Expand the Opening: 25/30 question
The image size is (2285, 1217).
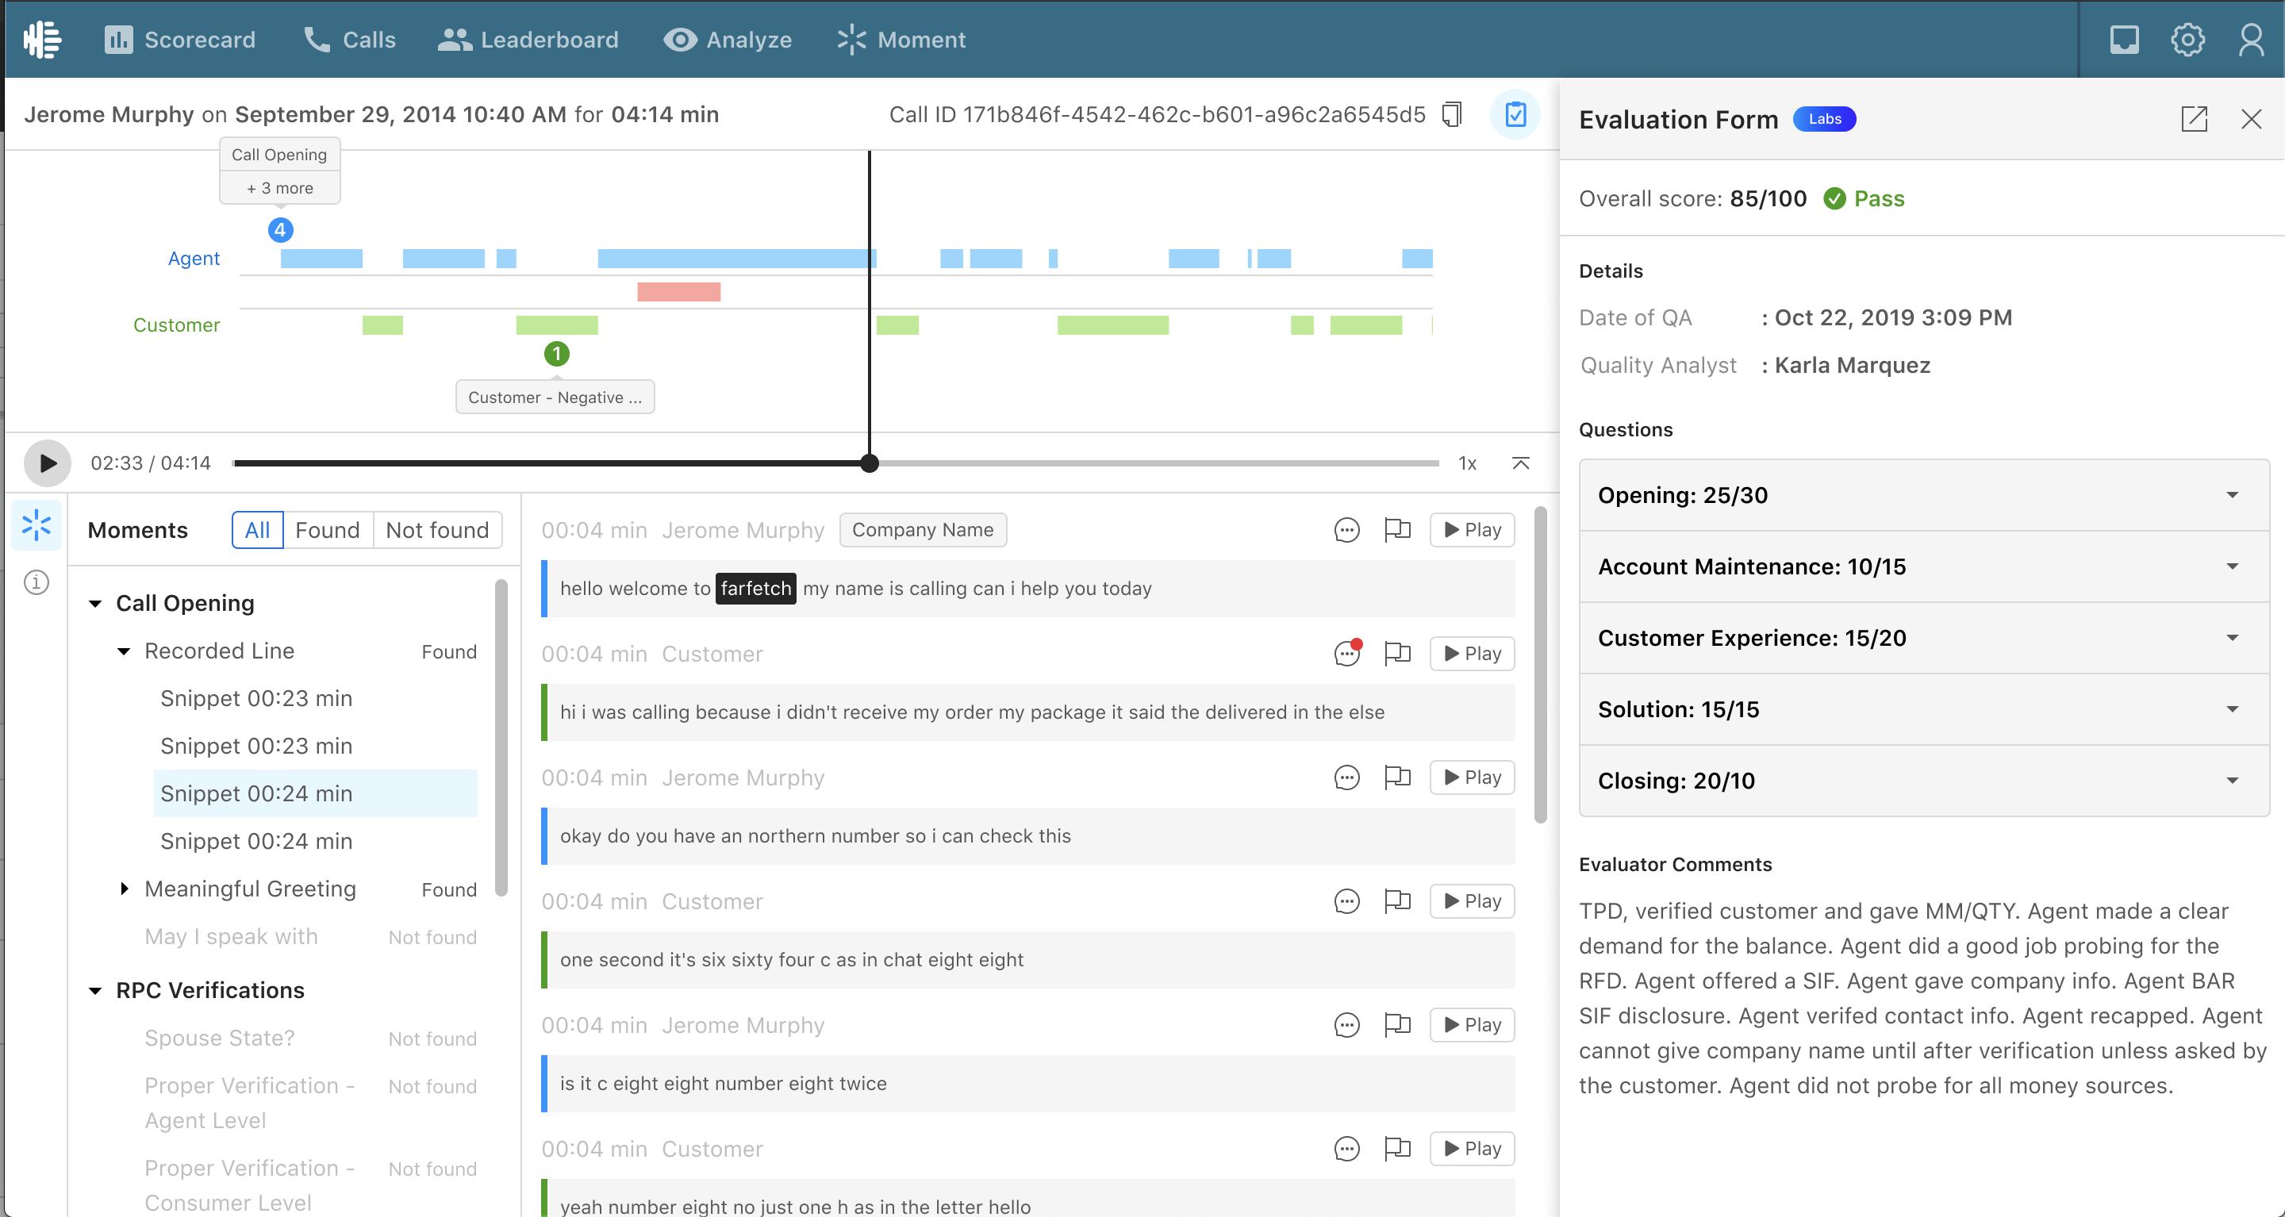tap(1923, 495)
